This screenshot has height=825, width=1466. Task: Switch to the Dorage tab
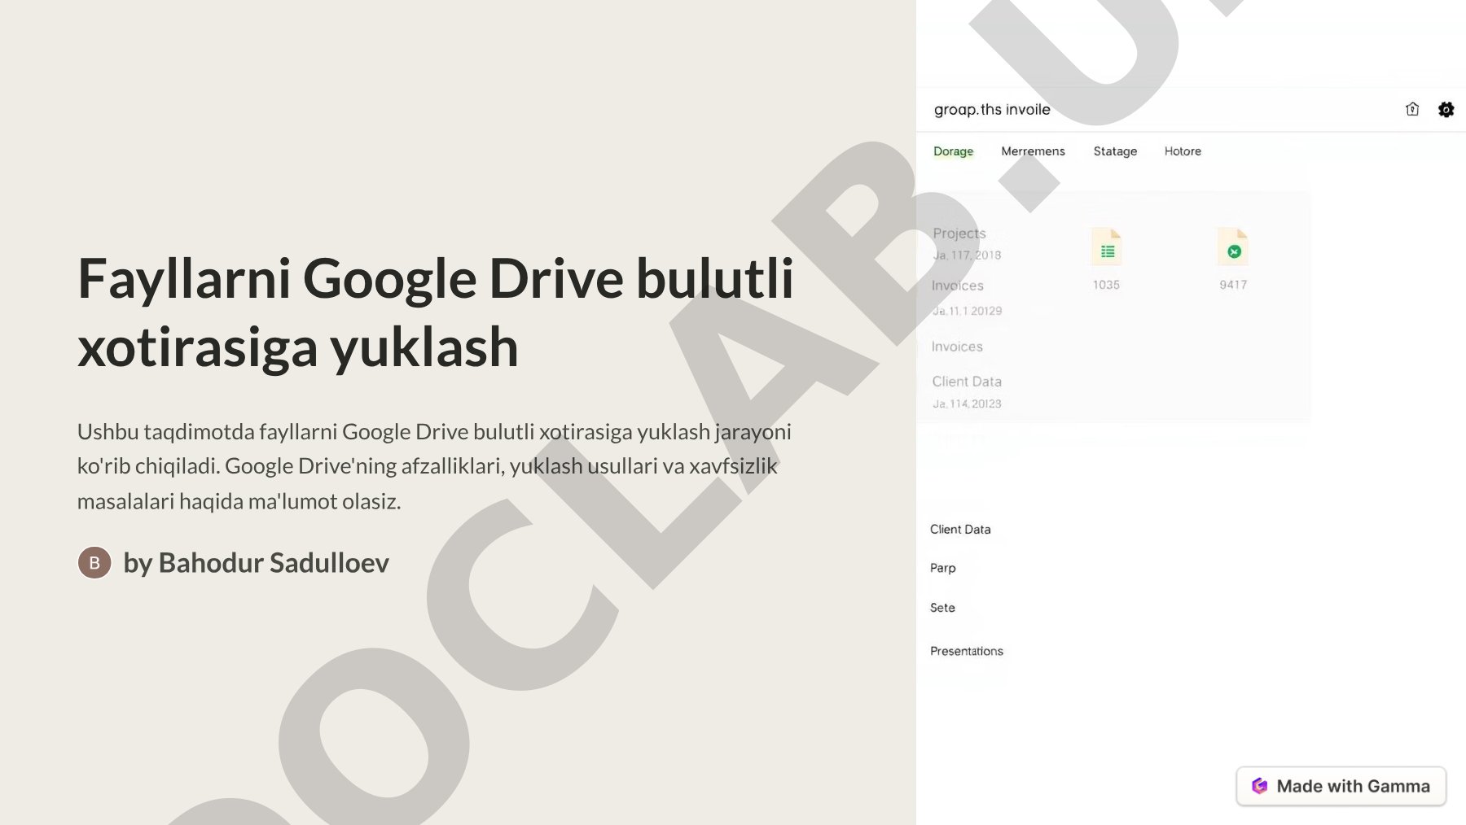click(x=953, y=151)
